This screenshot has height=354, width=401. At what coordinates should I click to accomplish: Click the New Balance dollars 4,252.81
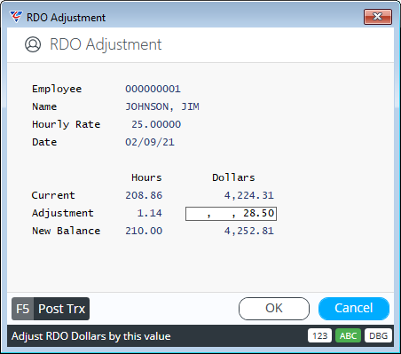(x=249, y=231)
